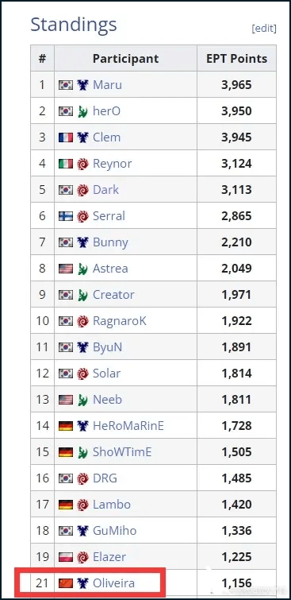Viewport: 291px width, 600px height.
Task: Open the edit link for Standings
Action: coord(264,29)
